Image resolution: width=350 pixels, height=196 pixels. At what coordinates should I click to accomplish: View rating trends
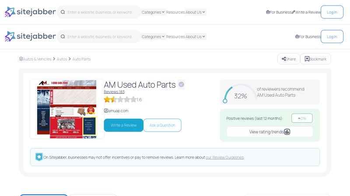269,132
